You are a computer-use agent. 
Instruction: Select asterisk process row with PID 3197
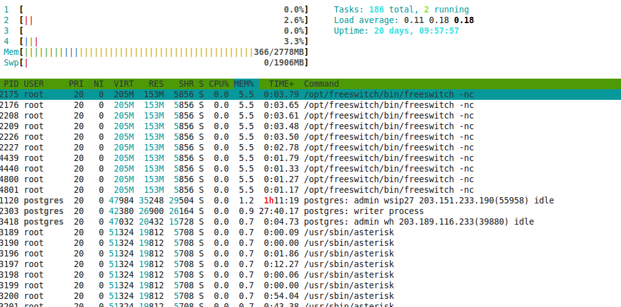coord(250,264)
